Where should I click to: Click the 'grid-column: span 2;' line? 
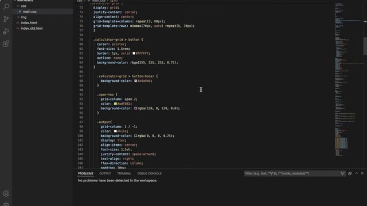pos(119,99)
